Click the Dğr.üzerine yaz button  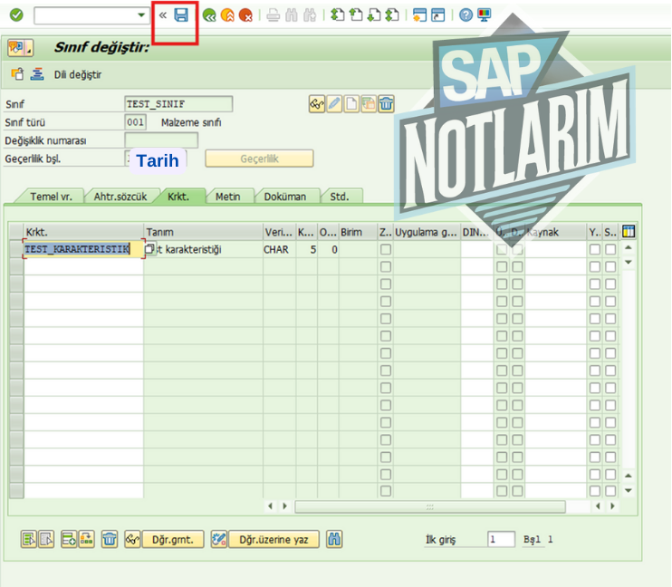click(274, 539)
